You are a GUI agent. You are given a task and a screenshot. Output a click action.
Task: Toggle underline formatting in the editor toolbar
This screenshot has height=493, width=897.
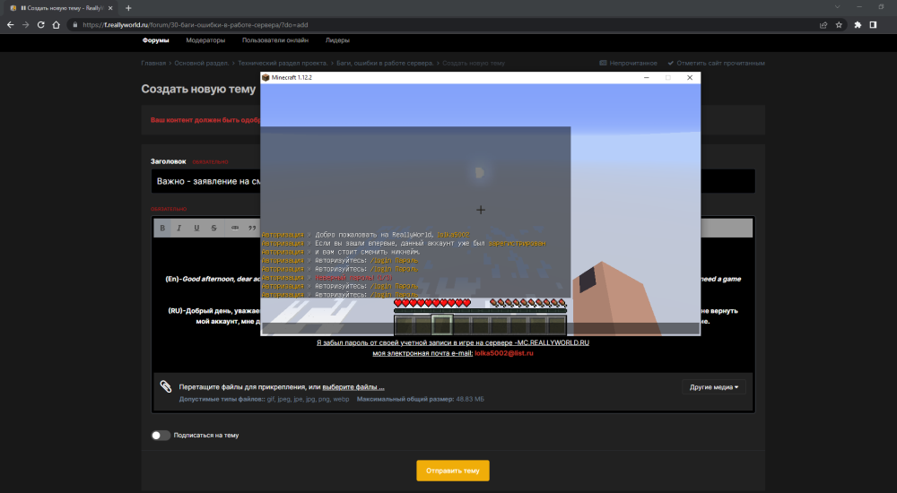tap(196, 228)
